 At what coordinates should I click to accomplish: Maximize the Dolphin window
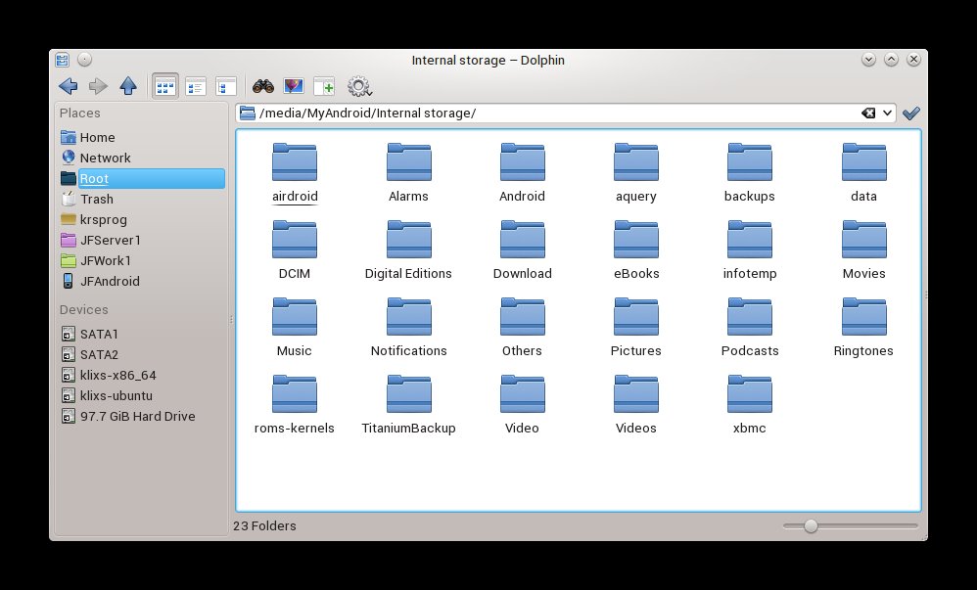891,59
